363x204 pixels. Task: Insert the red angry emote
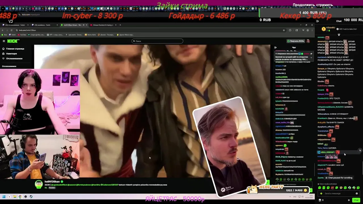point(333,188)
